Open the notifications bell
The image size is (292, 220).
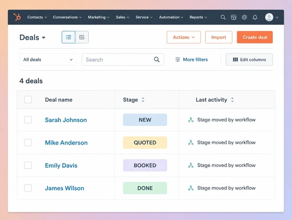[255, 18]
